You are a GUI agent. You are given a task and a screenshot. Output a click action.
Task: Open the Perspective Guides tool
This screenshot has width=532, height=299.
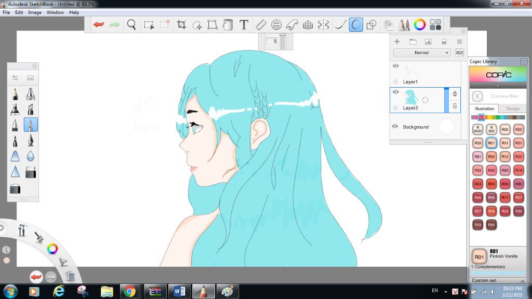pyautogui.click(x=308, y=24)
